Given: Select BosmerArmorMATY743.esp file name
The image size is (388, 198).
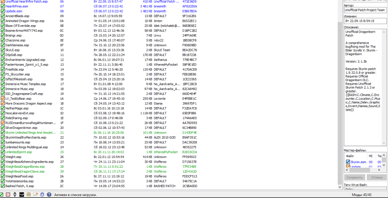Looking at the screenshot, I should tap(24, 31).
